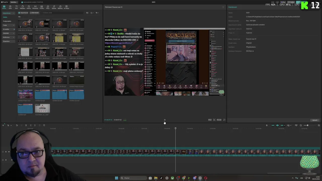Viewport: 322px width, 181px height.
Task: Undo the last action in the timeline toolbar
Action: tap(17, 125)
